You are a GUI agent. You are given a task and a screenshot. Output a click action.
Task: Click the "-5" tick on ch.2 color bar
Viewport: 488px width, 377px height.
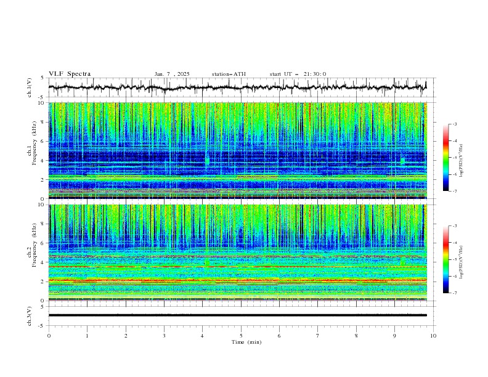coord(455,259)
